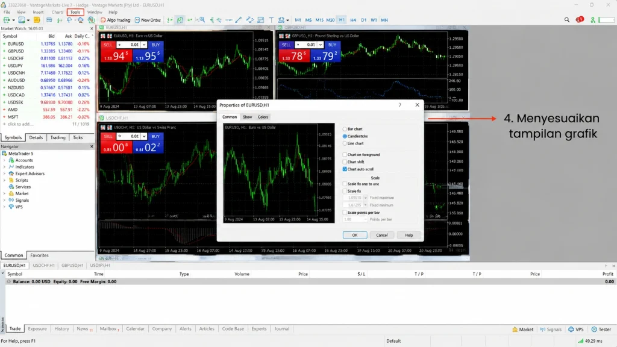This screenshot has width=617, height=347.
Task: Select the trendline drawing tool
Action: [239, 20]
